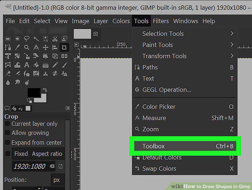Enable the Fixed checkbox
This screenshot has width=252, height=190.
point(7,154)
